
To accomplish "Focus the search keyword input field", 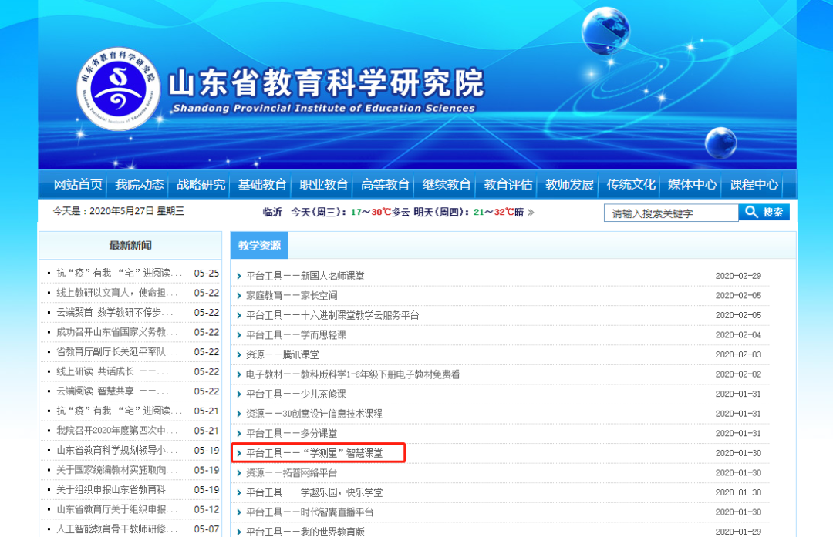I will [x=670, y=213].
